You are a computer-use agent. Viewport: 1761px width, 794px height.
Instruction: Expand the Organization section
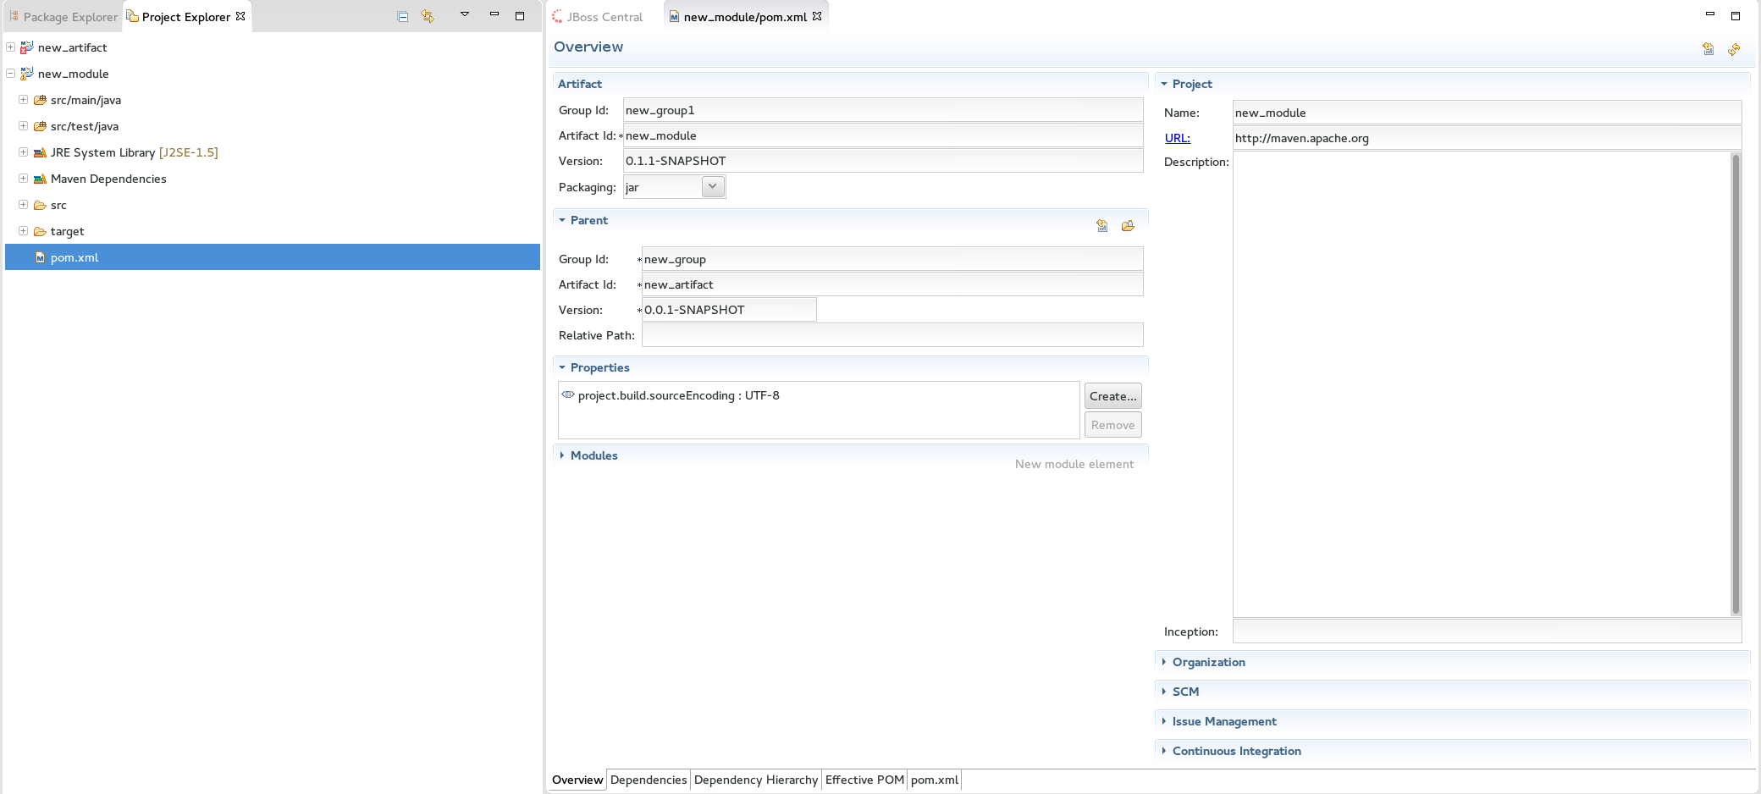1164,662
